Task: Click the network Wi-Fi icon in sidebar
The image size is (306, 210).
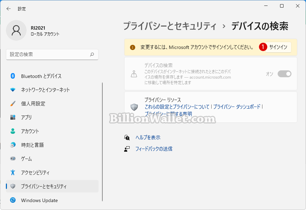Action: (13, 90)
